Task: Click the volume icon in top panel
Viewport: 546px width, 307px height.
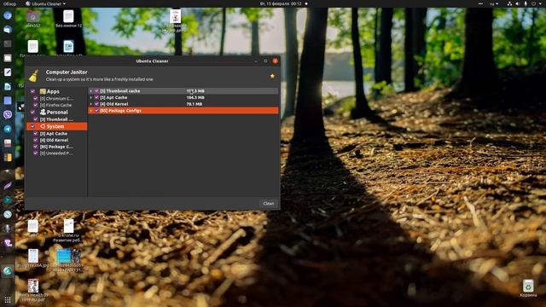Action: pyautogui.click(x=518, y=3)
